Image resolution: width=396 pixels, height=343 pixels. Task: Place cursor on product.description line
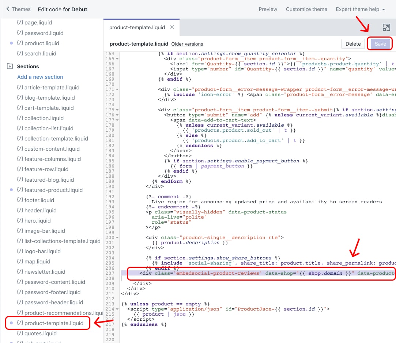click(x=190, y=243)
